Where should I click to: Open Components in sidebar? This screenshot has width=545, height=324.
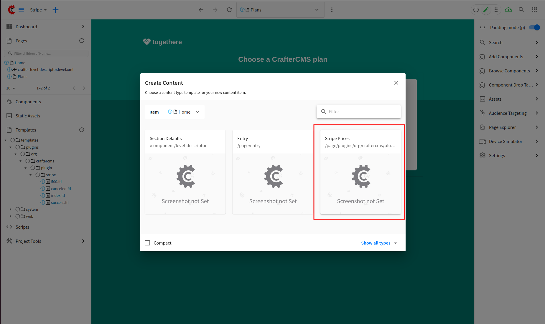(46, 102)
